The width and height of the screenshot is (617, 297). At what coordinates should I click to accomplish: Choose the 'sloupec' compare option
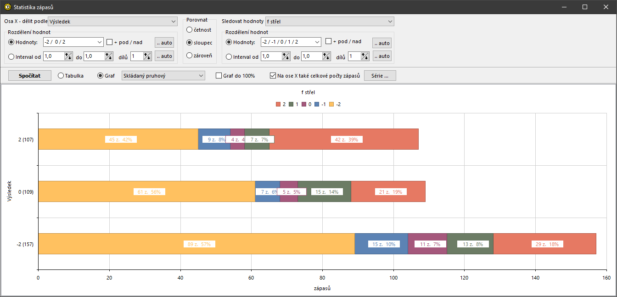click(x=189, y=43)
